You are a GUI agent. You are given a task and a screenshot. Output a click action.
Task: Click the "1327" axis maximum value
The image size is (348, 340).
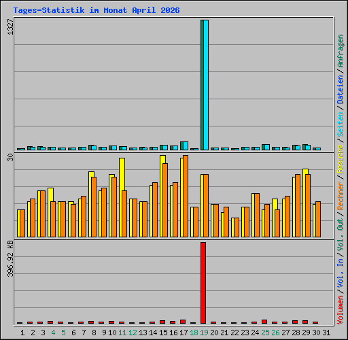tap(10, 27)
